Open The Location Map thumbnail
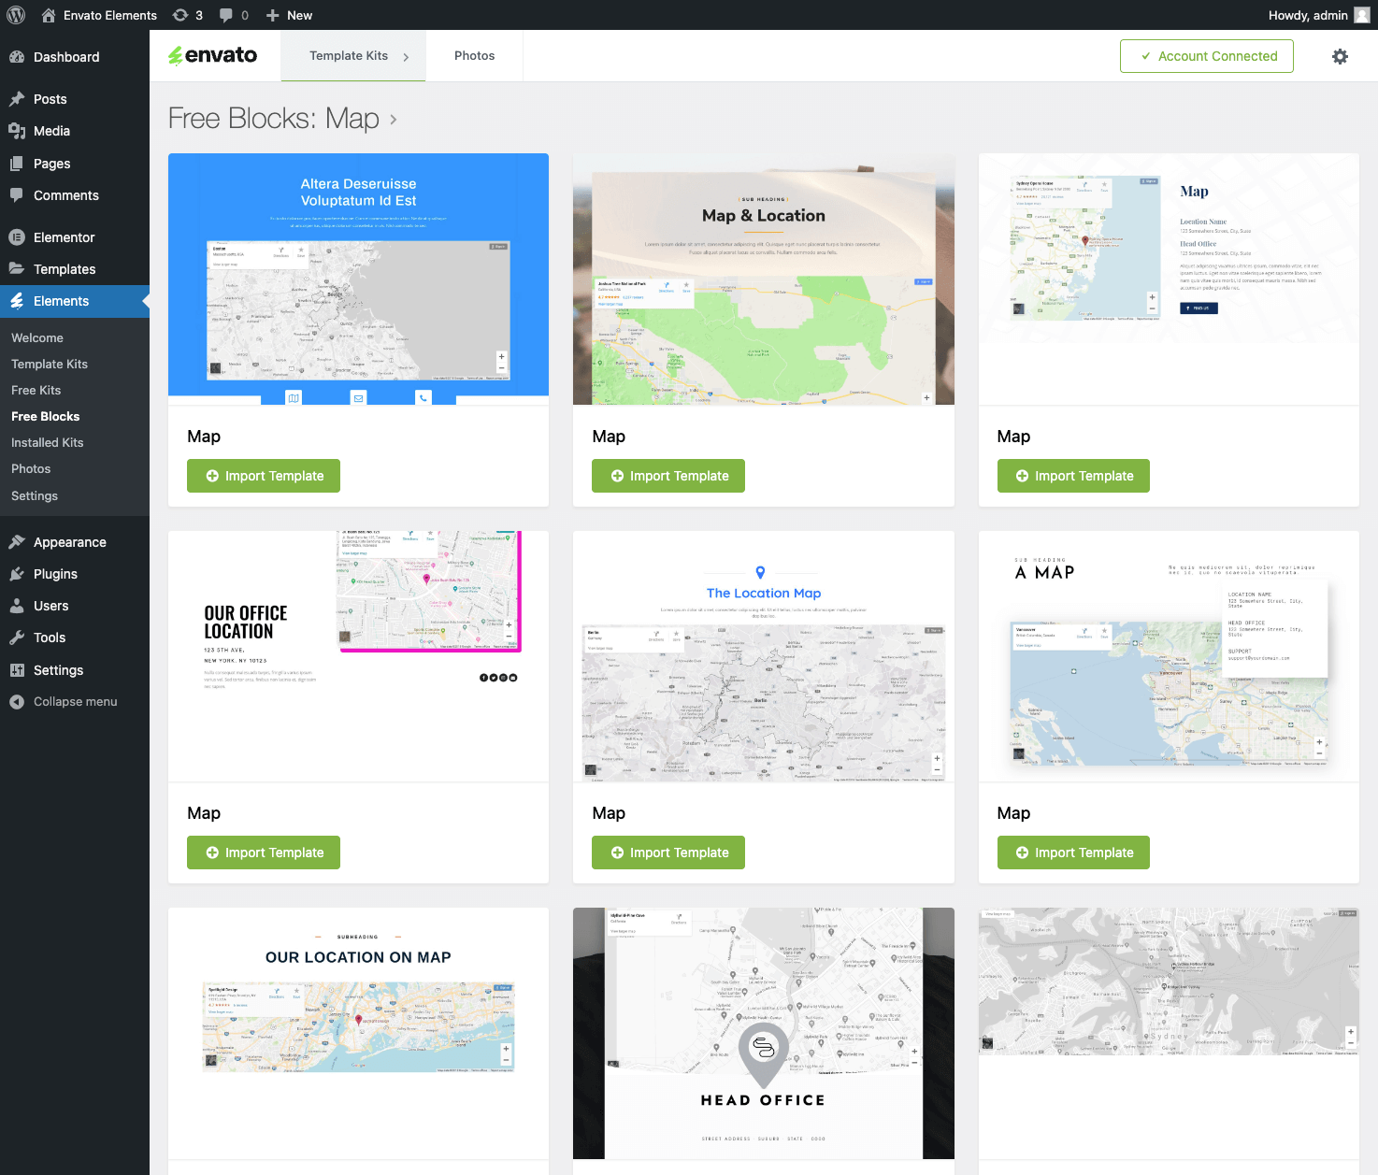 [x=763, y=656]
